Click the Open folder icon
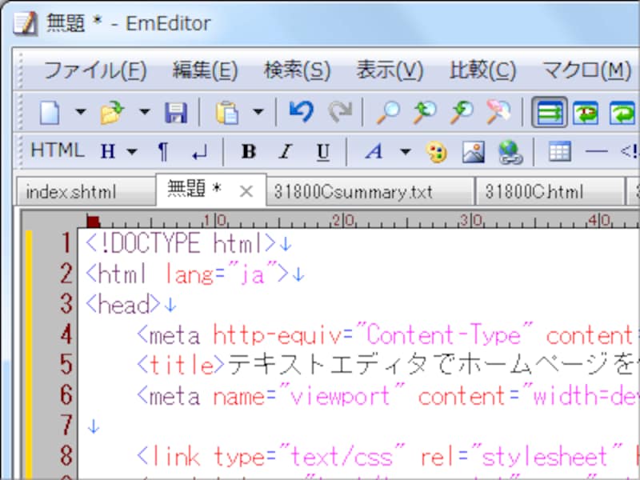 pos(112,112)
